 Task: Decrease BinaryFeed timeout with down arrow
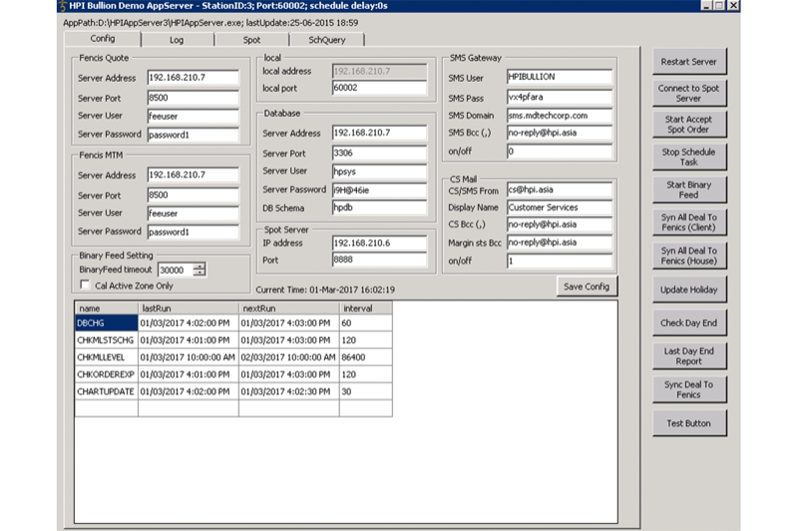click(200, 273)
